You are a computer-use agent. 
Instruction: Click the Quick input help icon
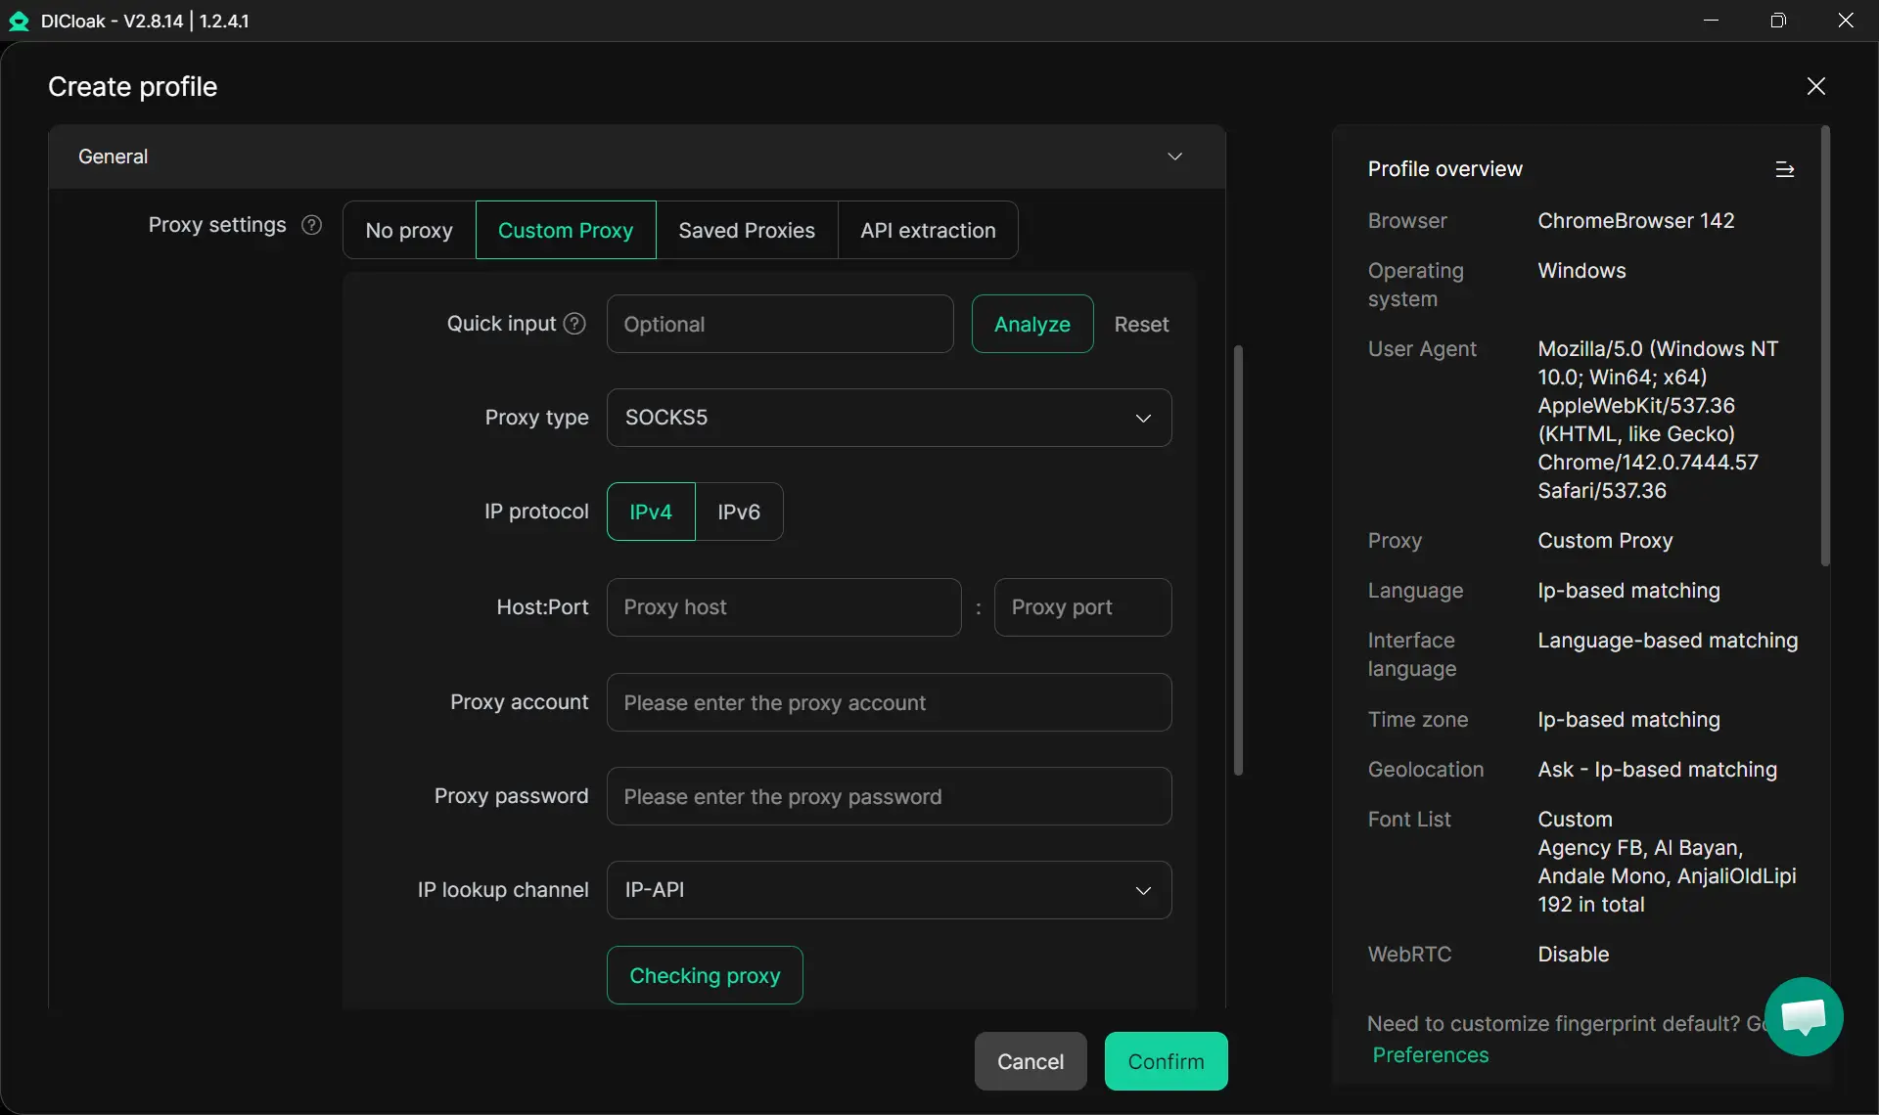point(575,324)
